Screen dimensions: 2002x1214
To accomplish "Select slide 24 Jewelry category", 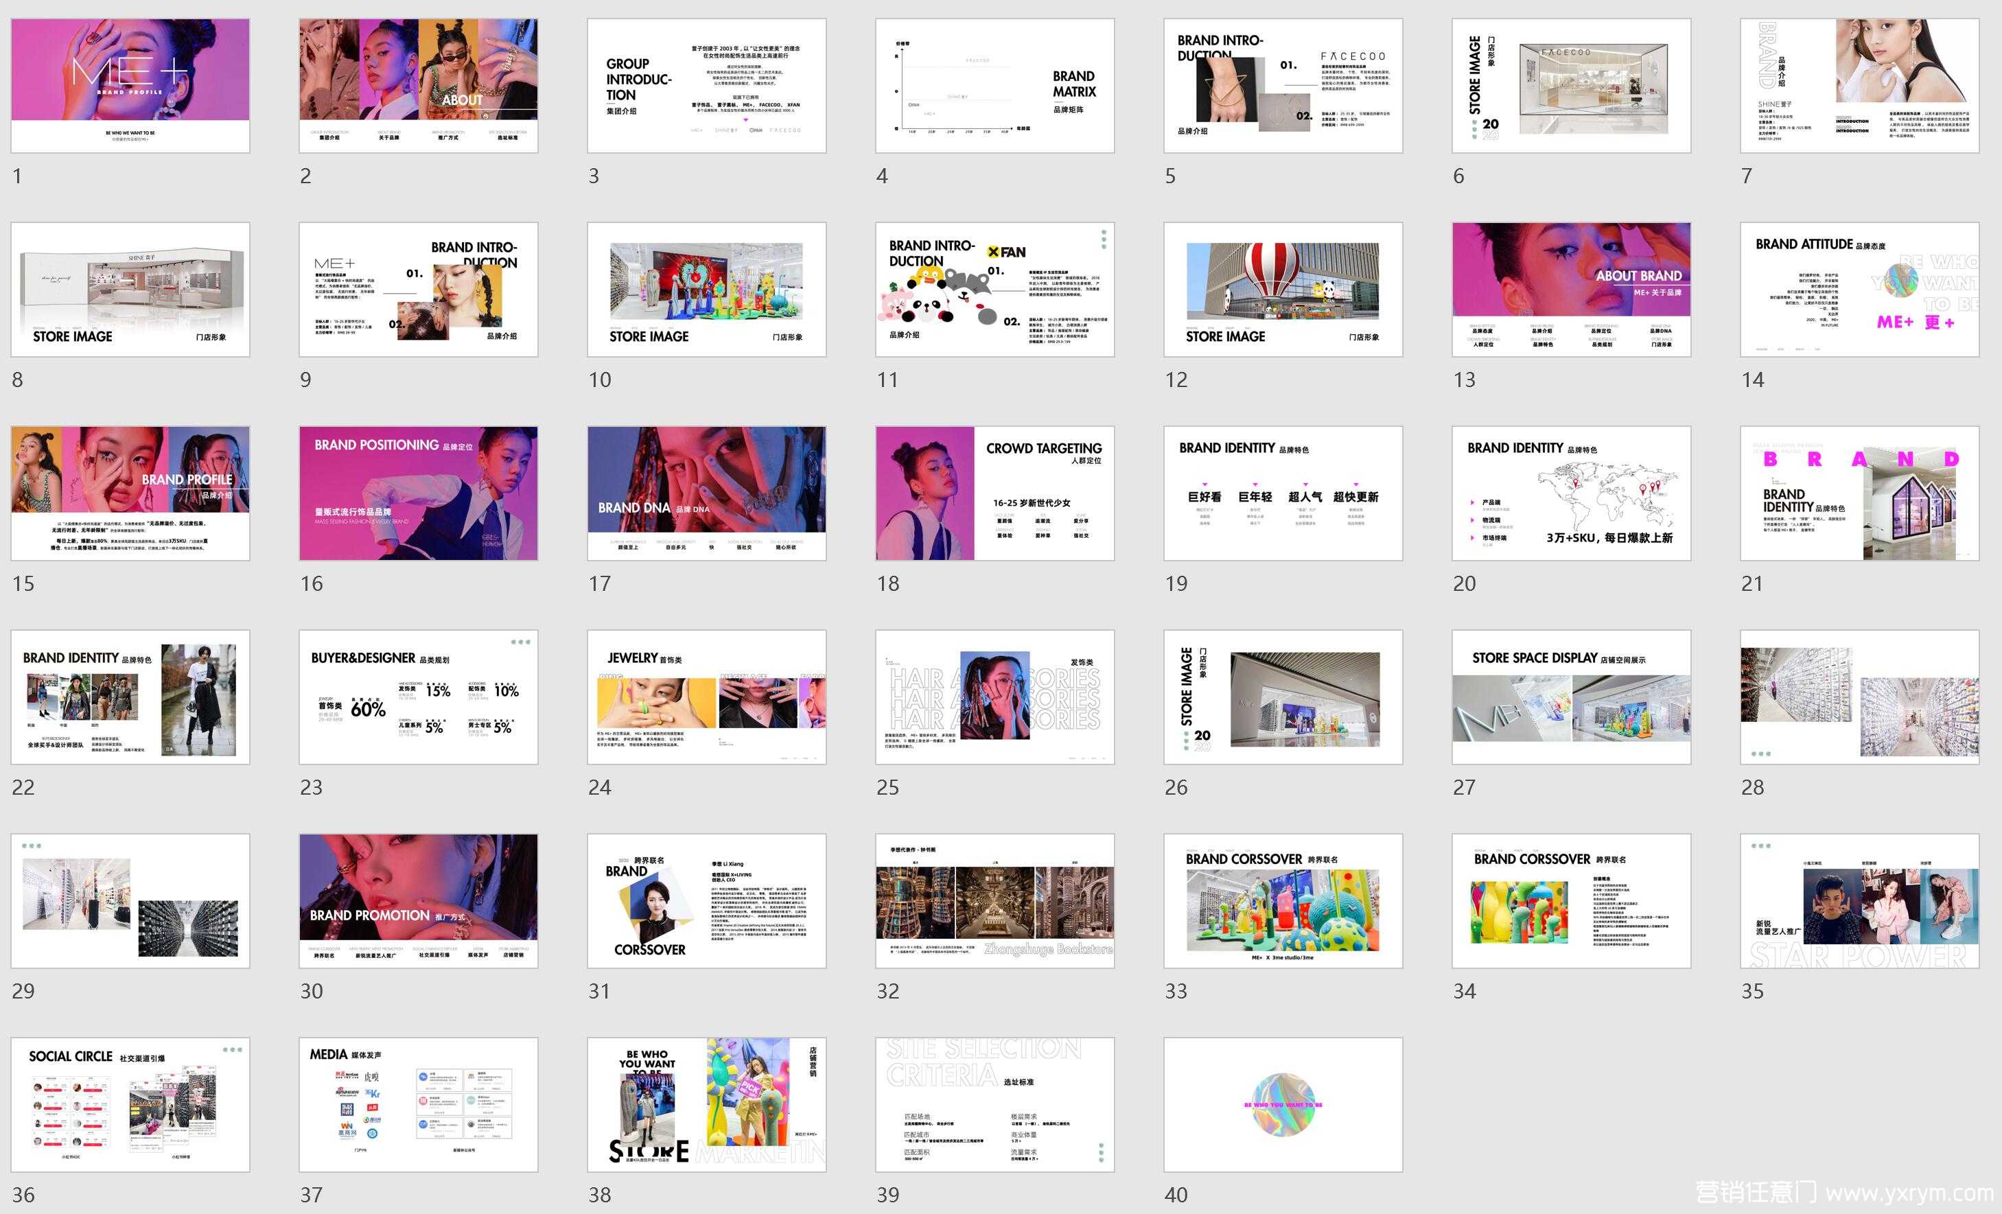I will coord(707,697).
